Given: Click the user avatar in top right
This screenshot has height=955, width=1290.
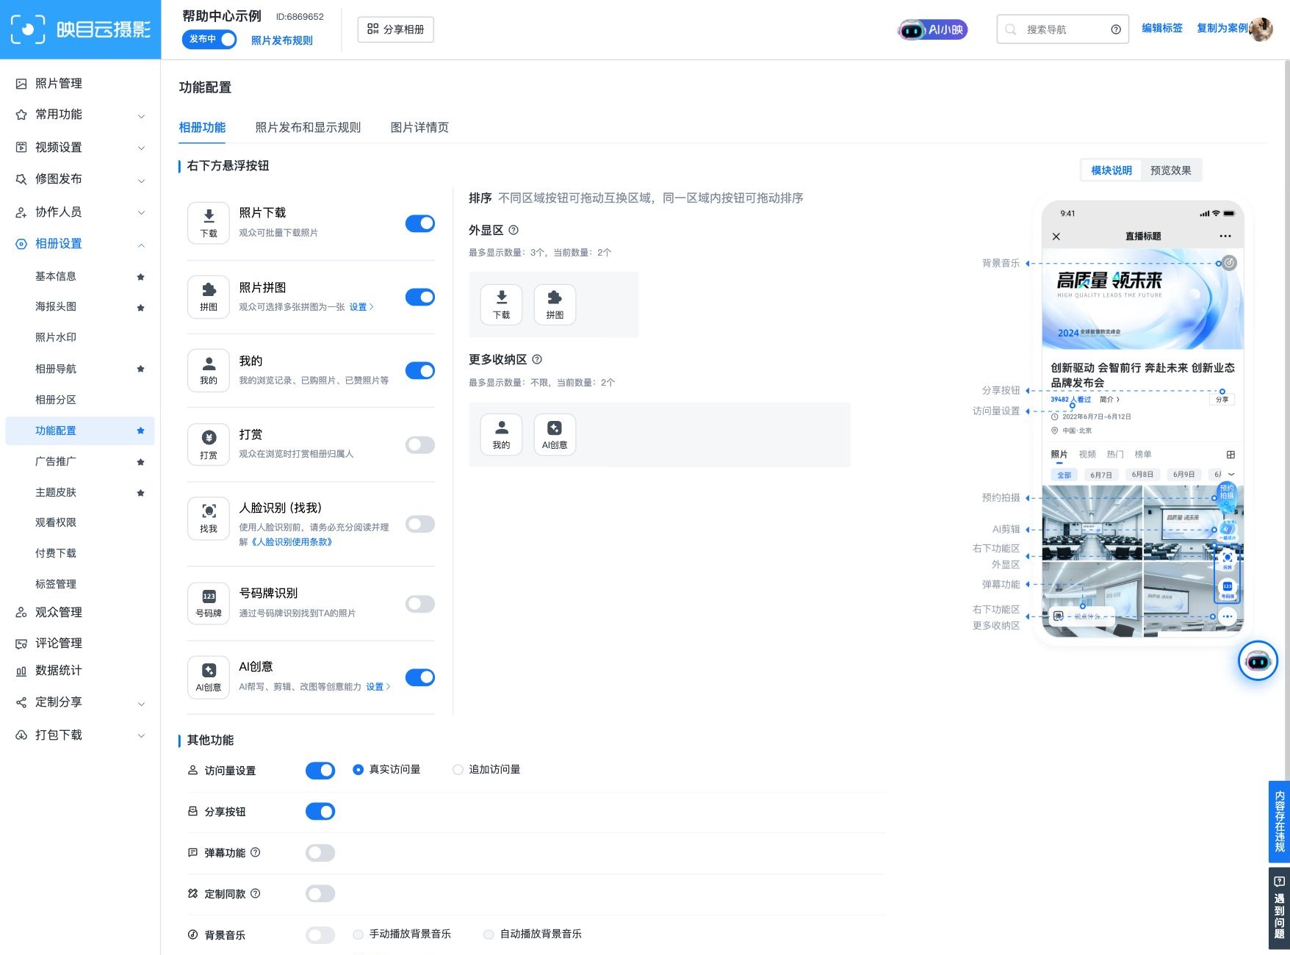Looking at the screenshot, I should [x=1261, y=29].
